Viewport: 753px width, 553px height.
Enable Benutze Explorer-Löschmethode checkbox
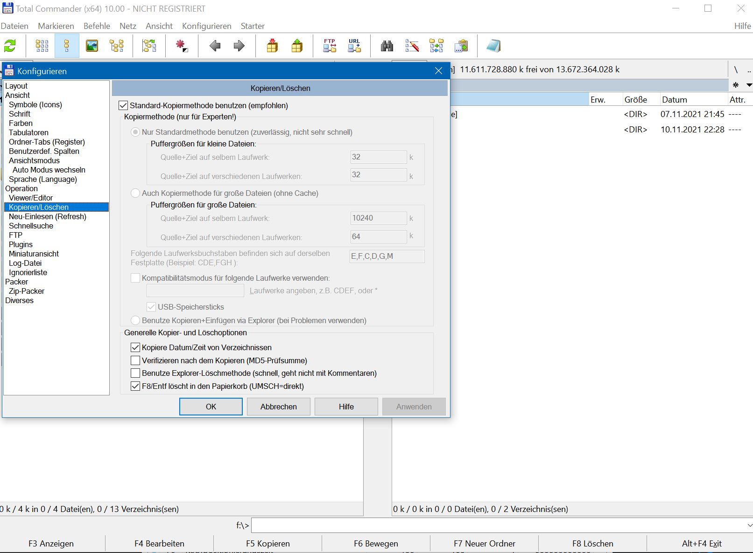coord(135,373)
